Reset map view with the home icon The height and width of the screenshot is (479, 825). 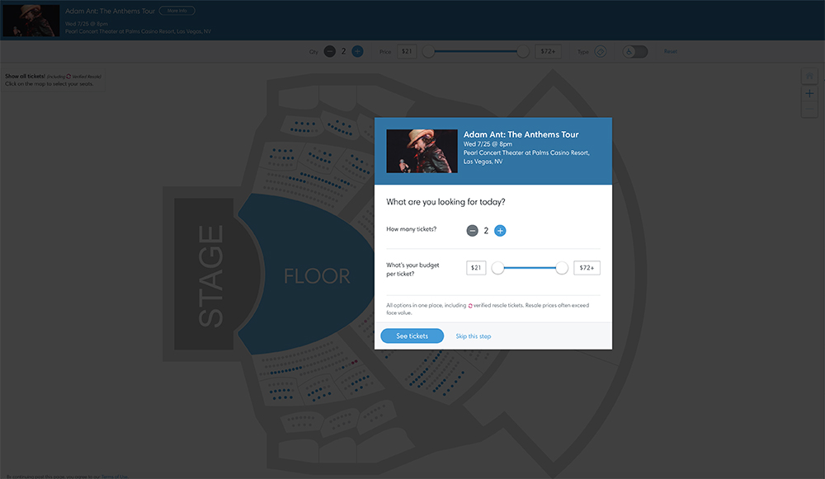click(x=809, y=77)
